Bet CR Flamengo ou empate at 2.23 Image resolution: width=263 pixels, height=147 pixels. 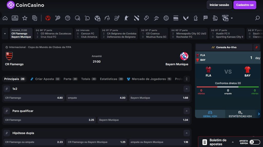34,142
